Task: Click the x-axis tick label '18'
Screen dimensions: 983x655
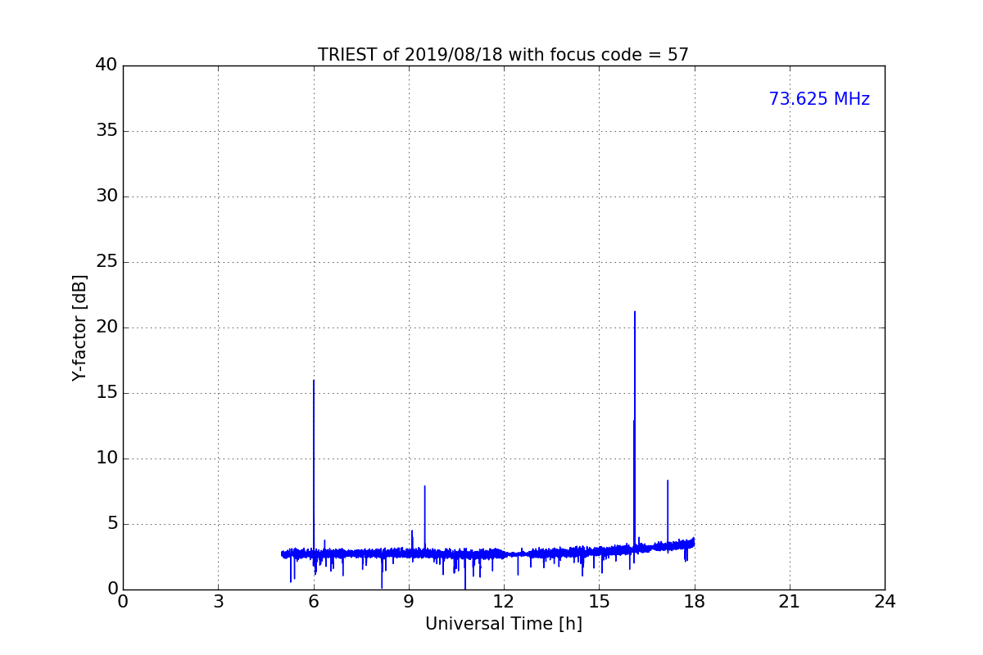Action: click(x=695, y=602)
